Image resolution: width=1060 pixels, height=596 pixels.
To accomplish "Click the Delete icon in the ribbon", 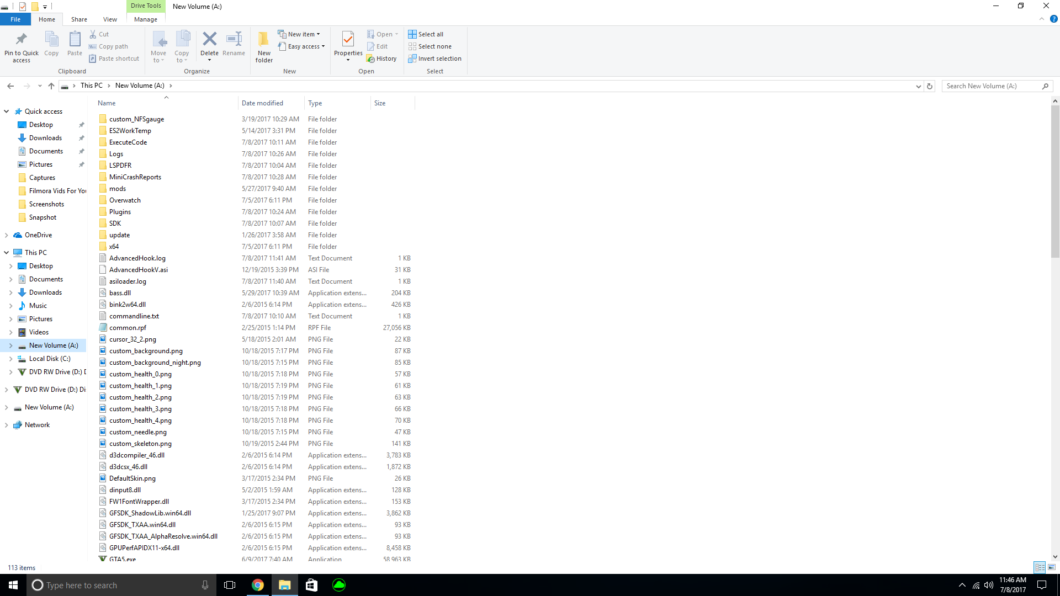I will point(209,40).
